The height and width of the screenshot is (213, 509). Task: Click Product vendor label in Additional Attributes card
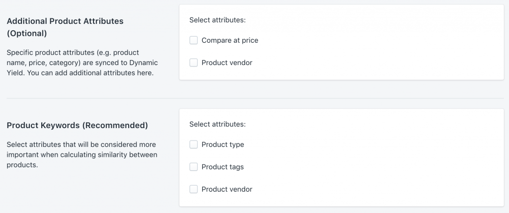pyautogui.click(x=227, y=63)
